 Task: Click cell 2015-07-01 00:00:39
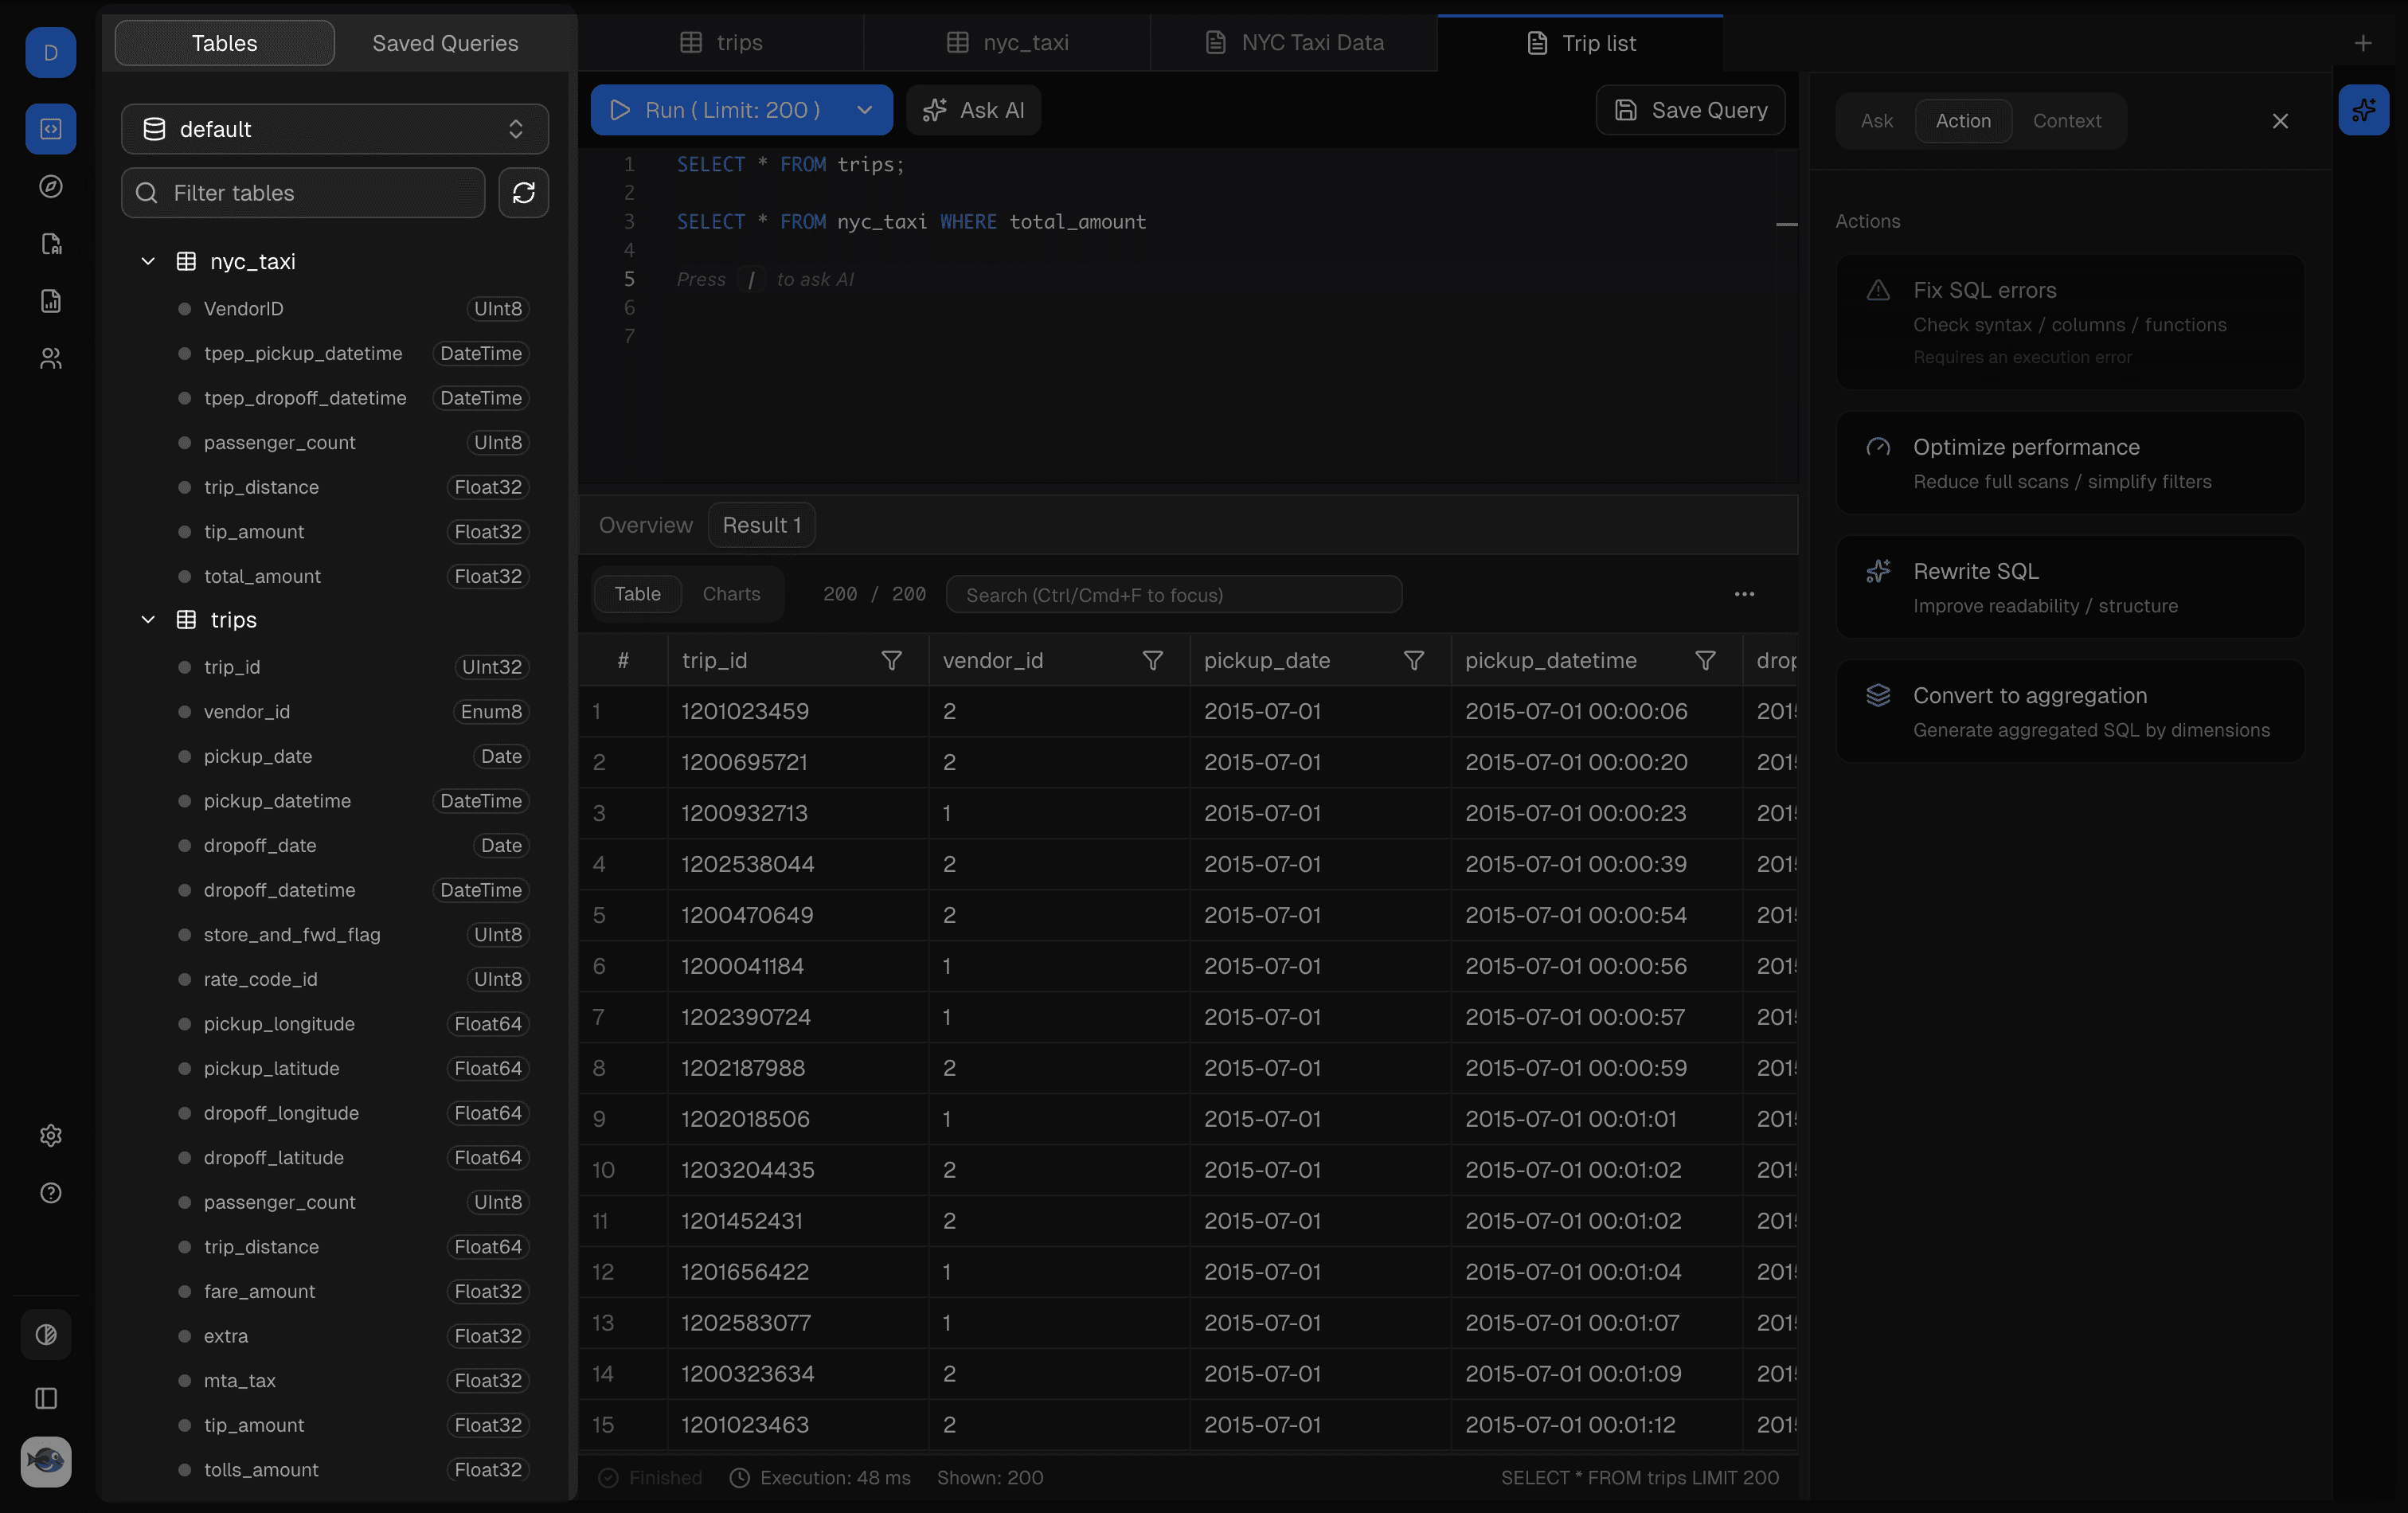(x=1596, y=863)
